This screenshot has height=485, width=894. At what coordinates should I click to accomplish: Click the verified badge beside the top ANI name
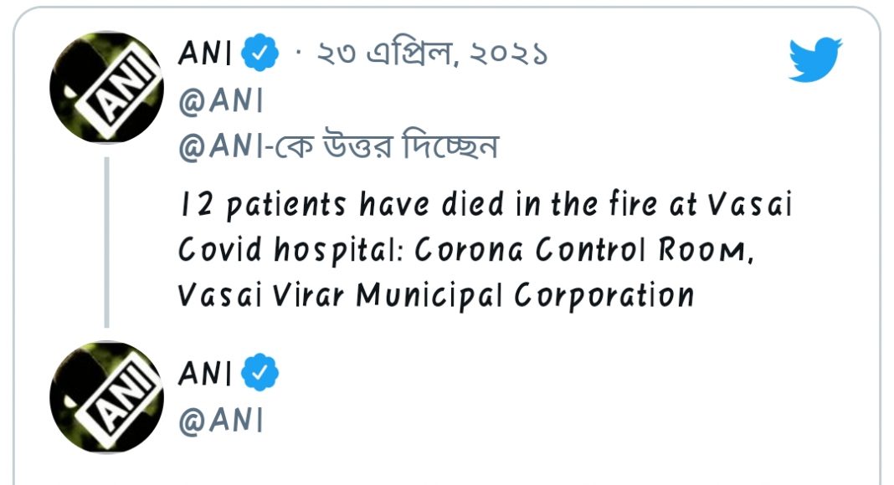coord(259,54)
